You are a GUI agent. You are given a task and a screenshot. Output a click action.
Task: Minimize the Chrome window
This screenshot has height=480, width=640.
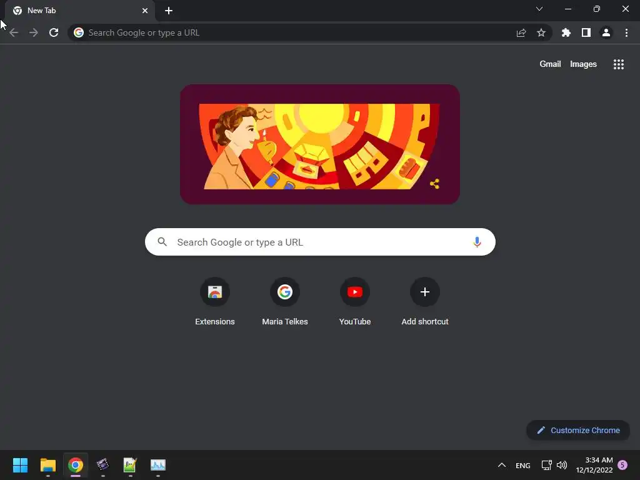pyautogui.click(x=567, y=9)
